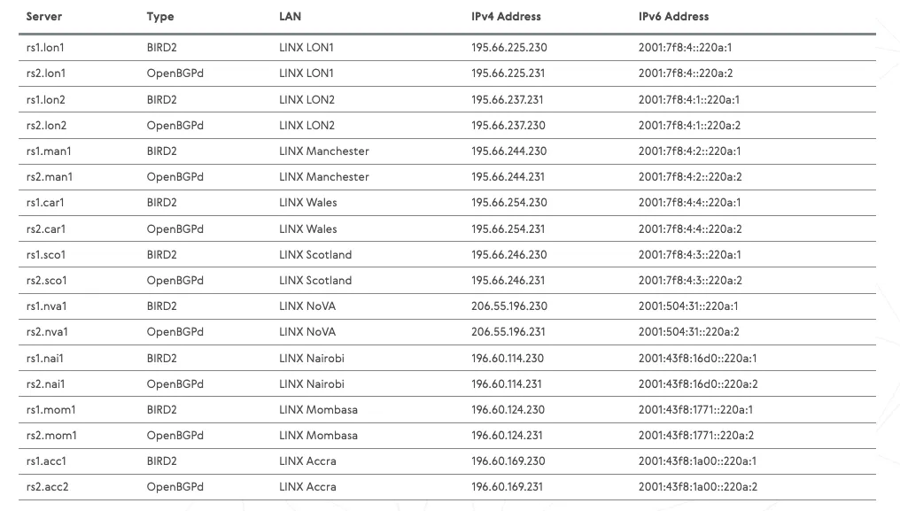Click IPv4 address 196.60.124.230
Viewport: 900px width, 511px height.
click(x=508, y=410)
